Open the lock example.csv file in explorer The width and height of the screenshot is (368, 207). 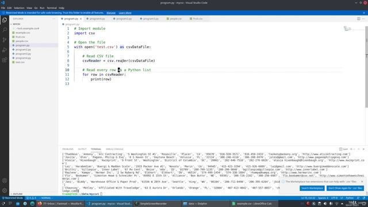tap(28, 28)
